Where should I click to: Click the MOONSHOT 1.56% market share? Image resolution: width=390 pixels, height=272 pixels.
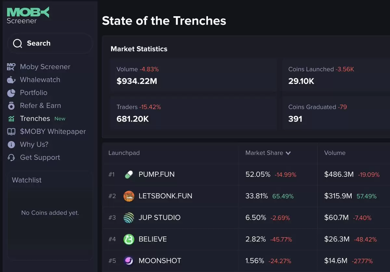tap(255, 261)
